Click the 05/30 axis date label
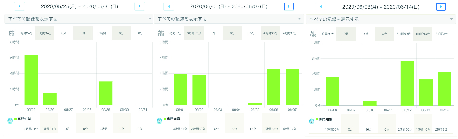 click(x=124, y=110)
